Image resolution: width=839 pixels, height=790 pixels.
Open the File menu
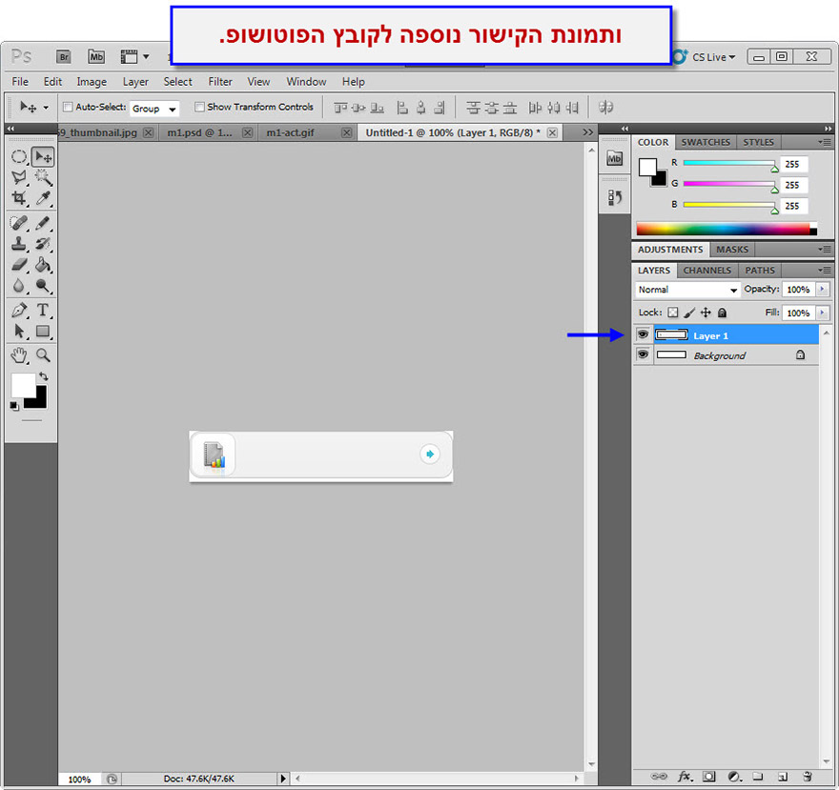(20, 81)
